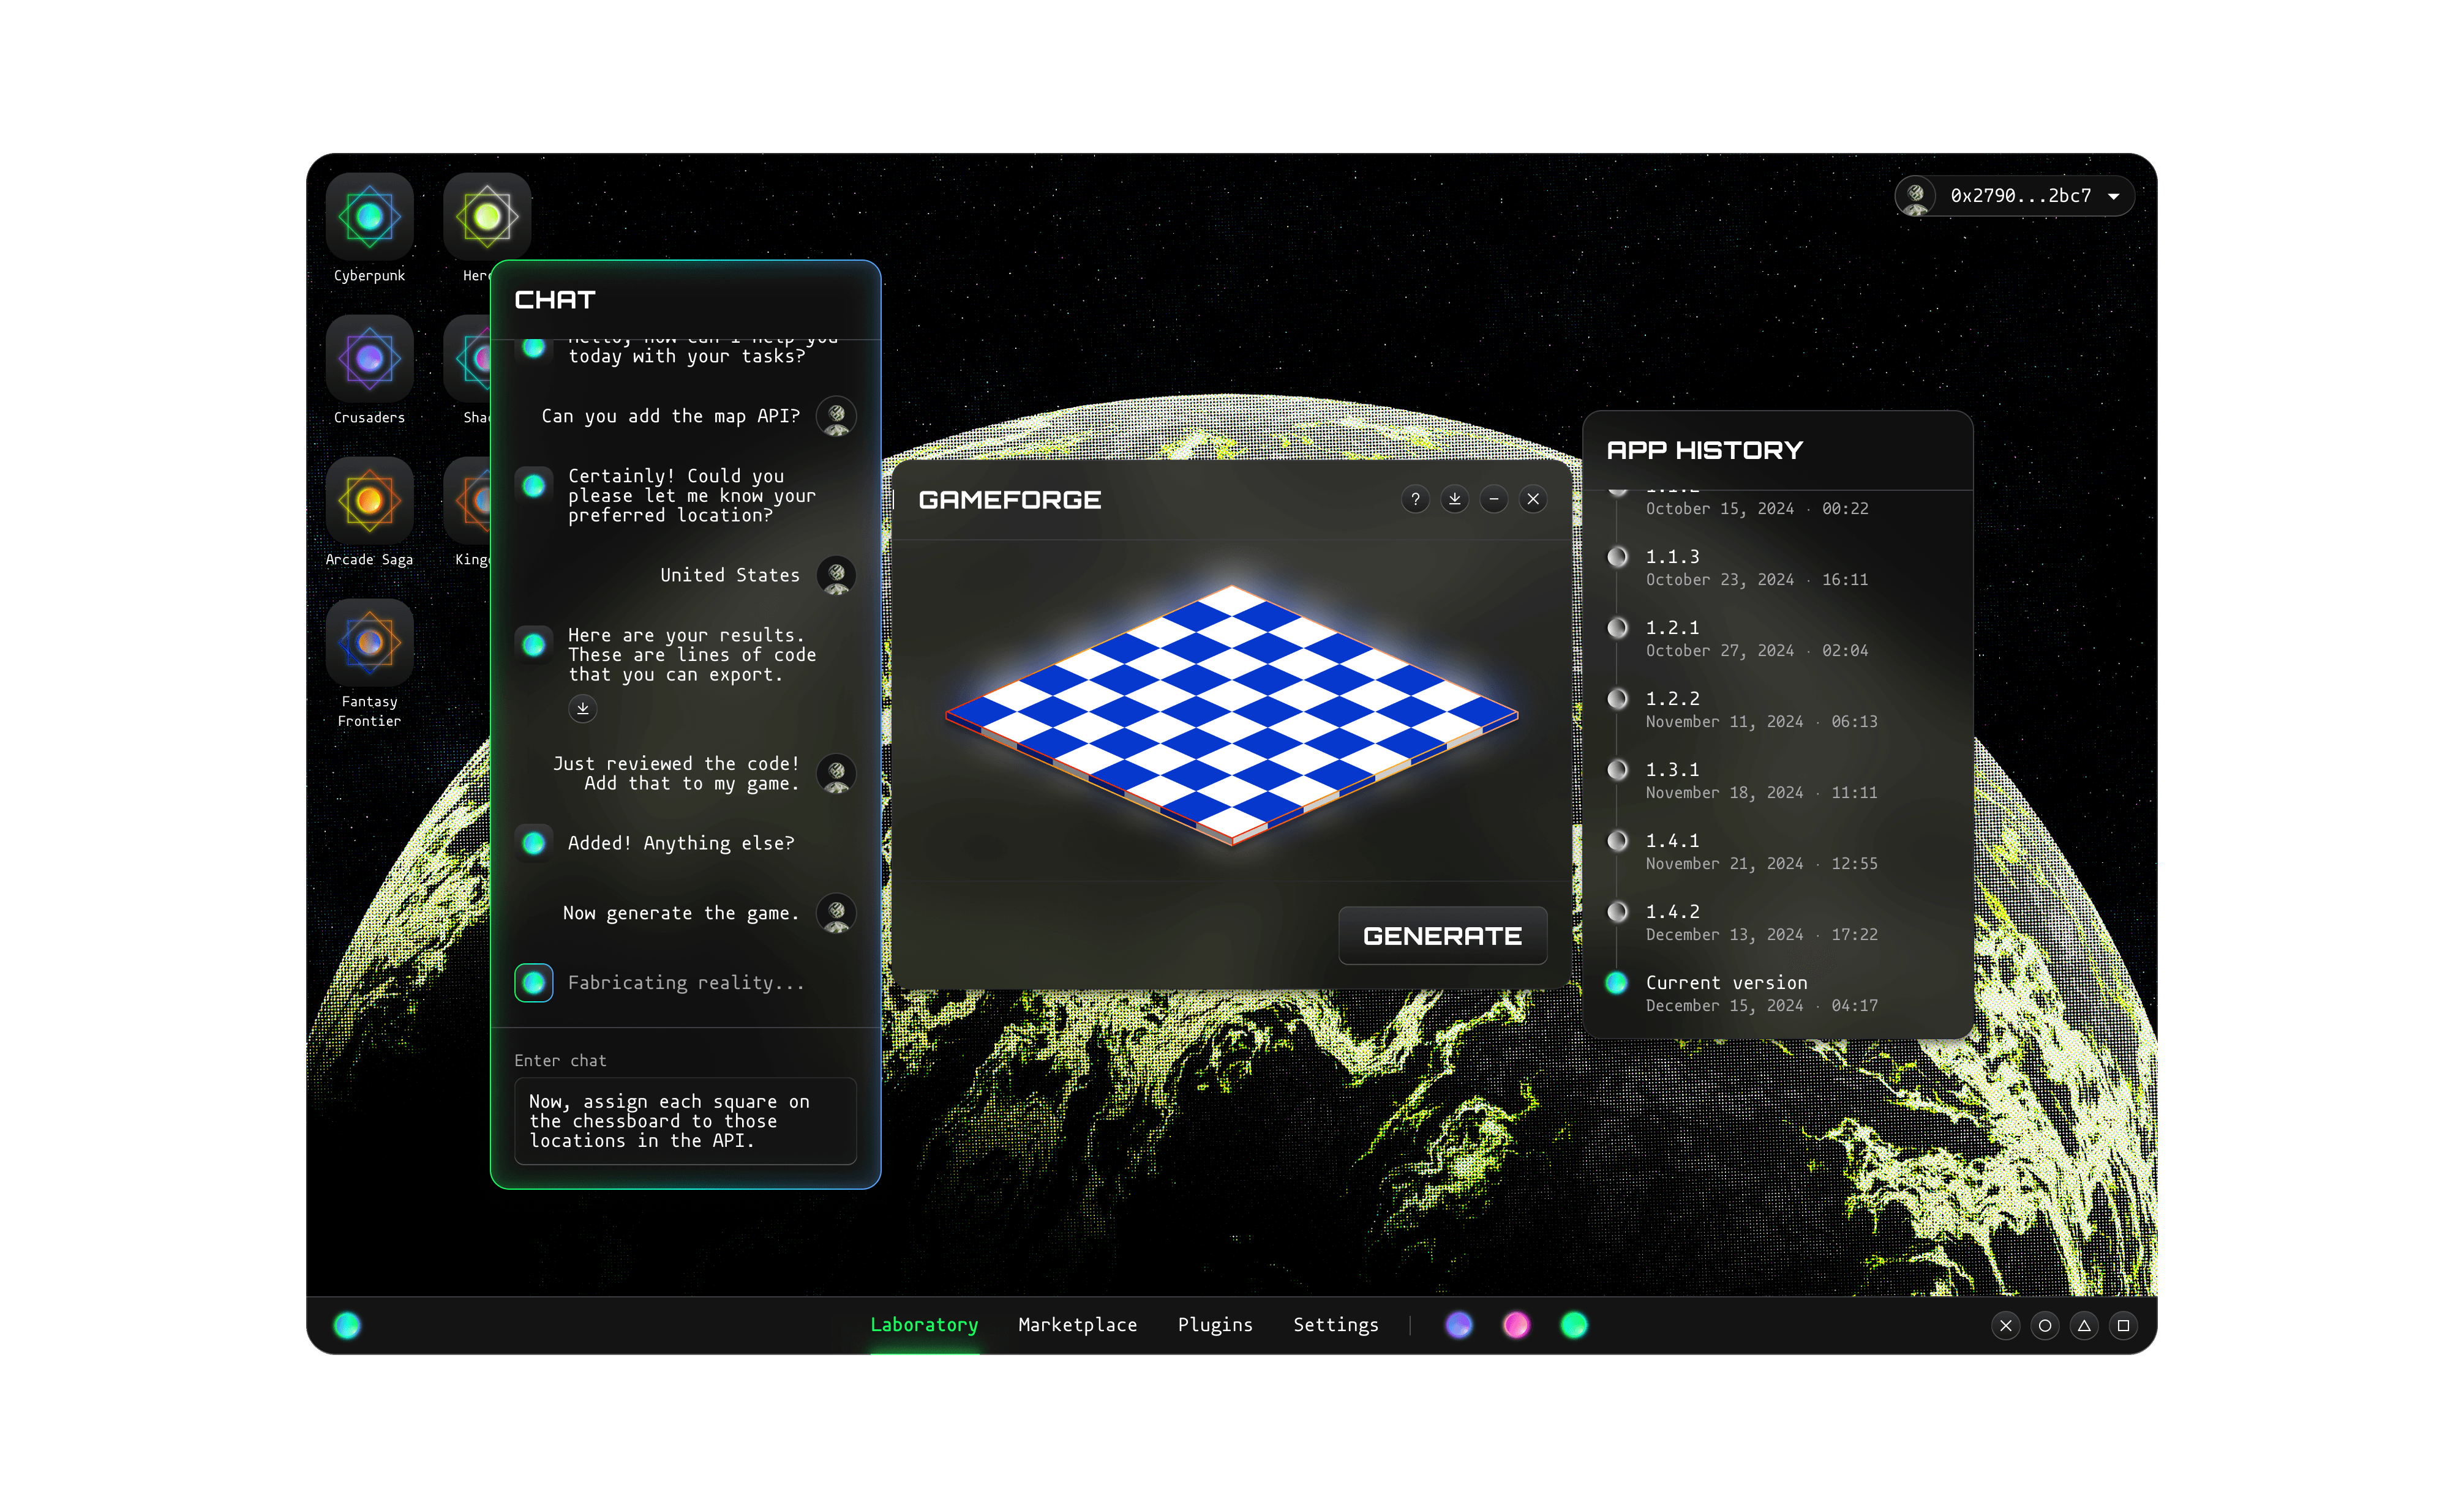Open the Cyberpunk game icon

[x=369, y=217]
